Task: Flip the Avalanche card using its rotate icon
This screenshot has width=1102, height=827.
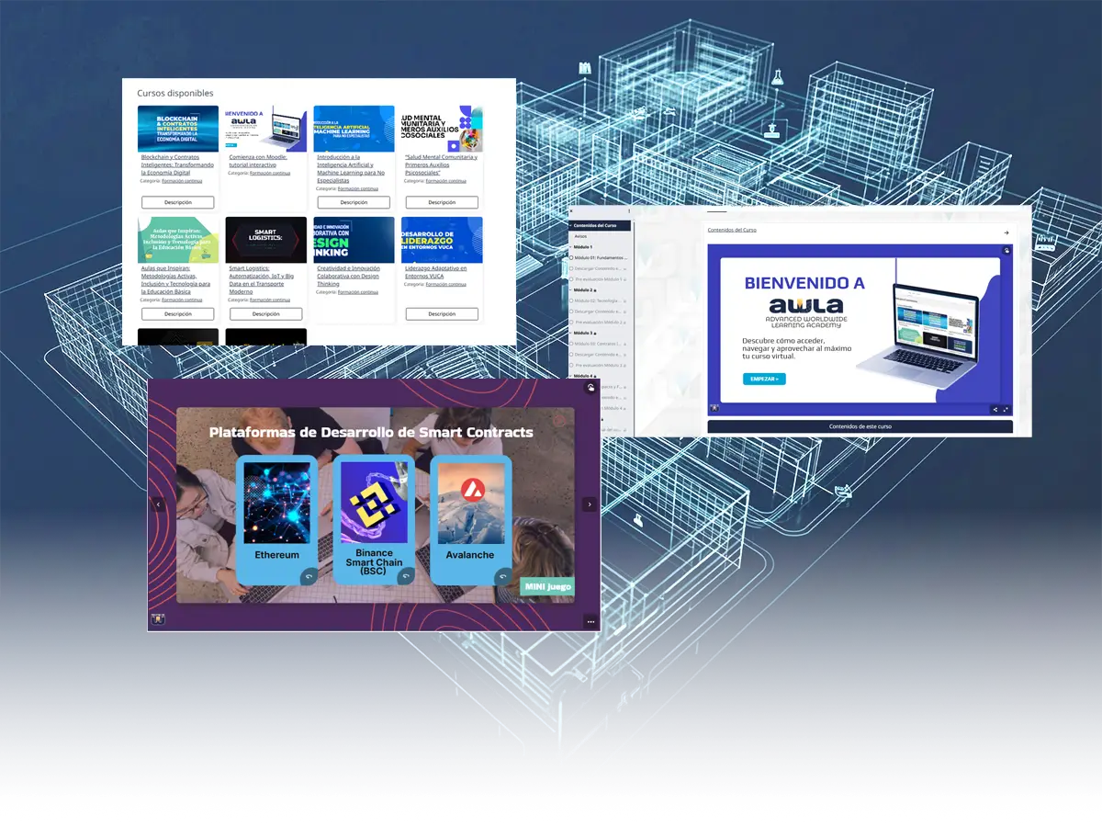Action: (x=502, y=576)
